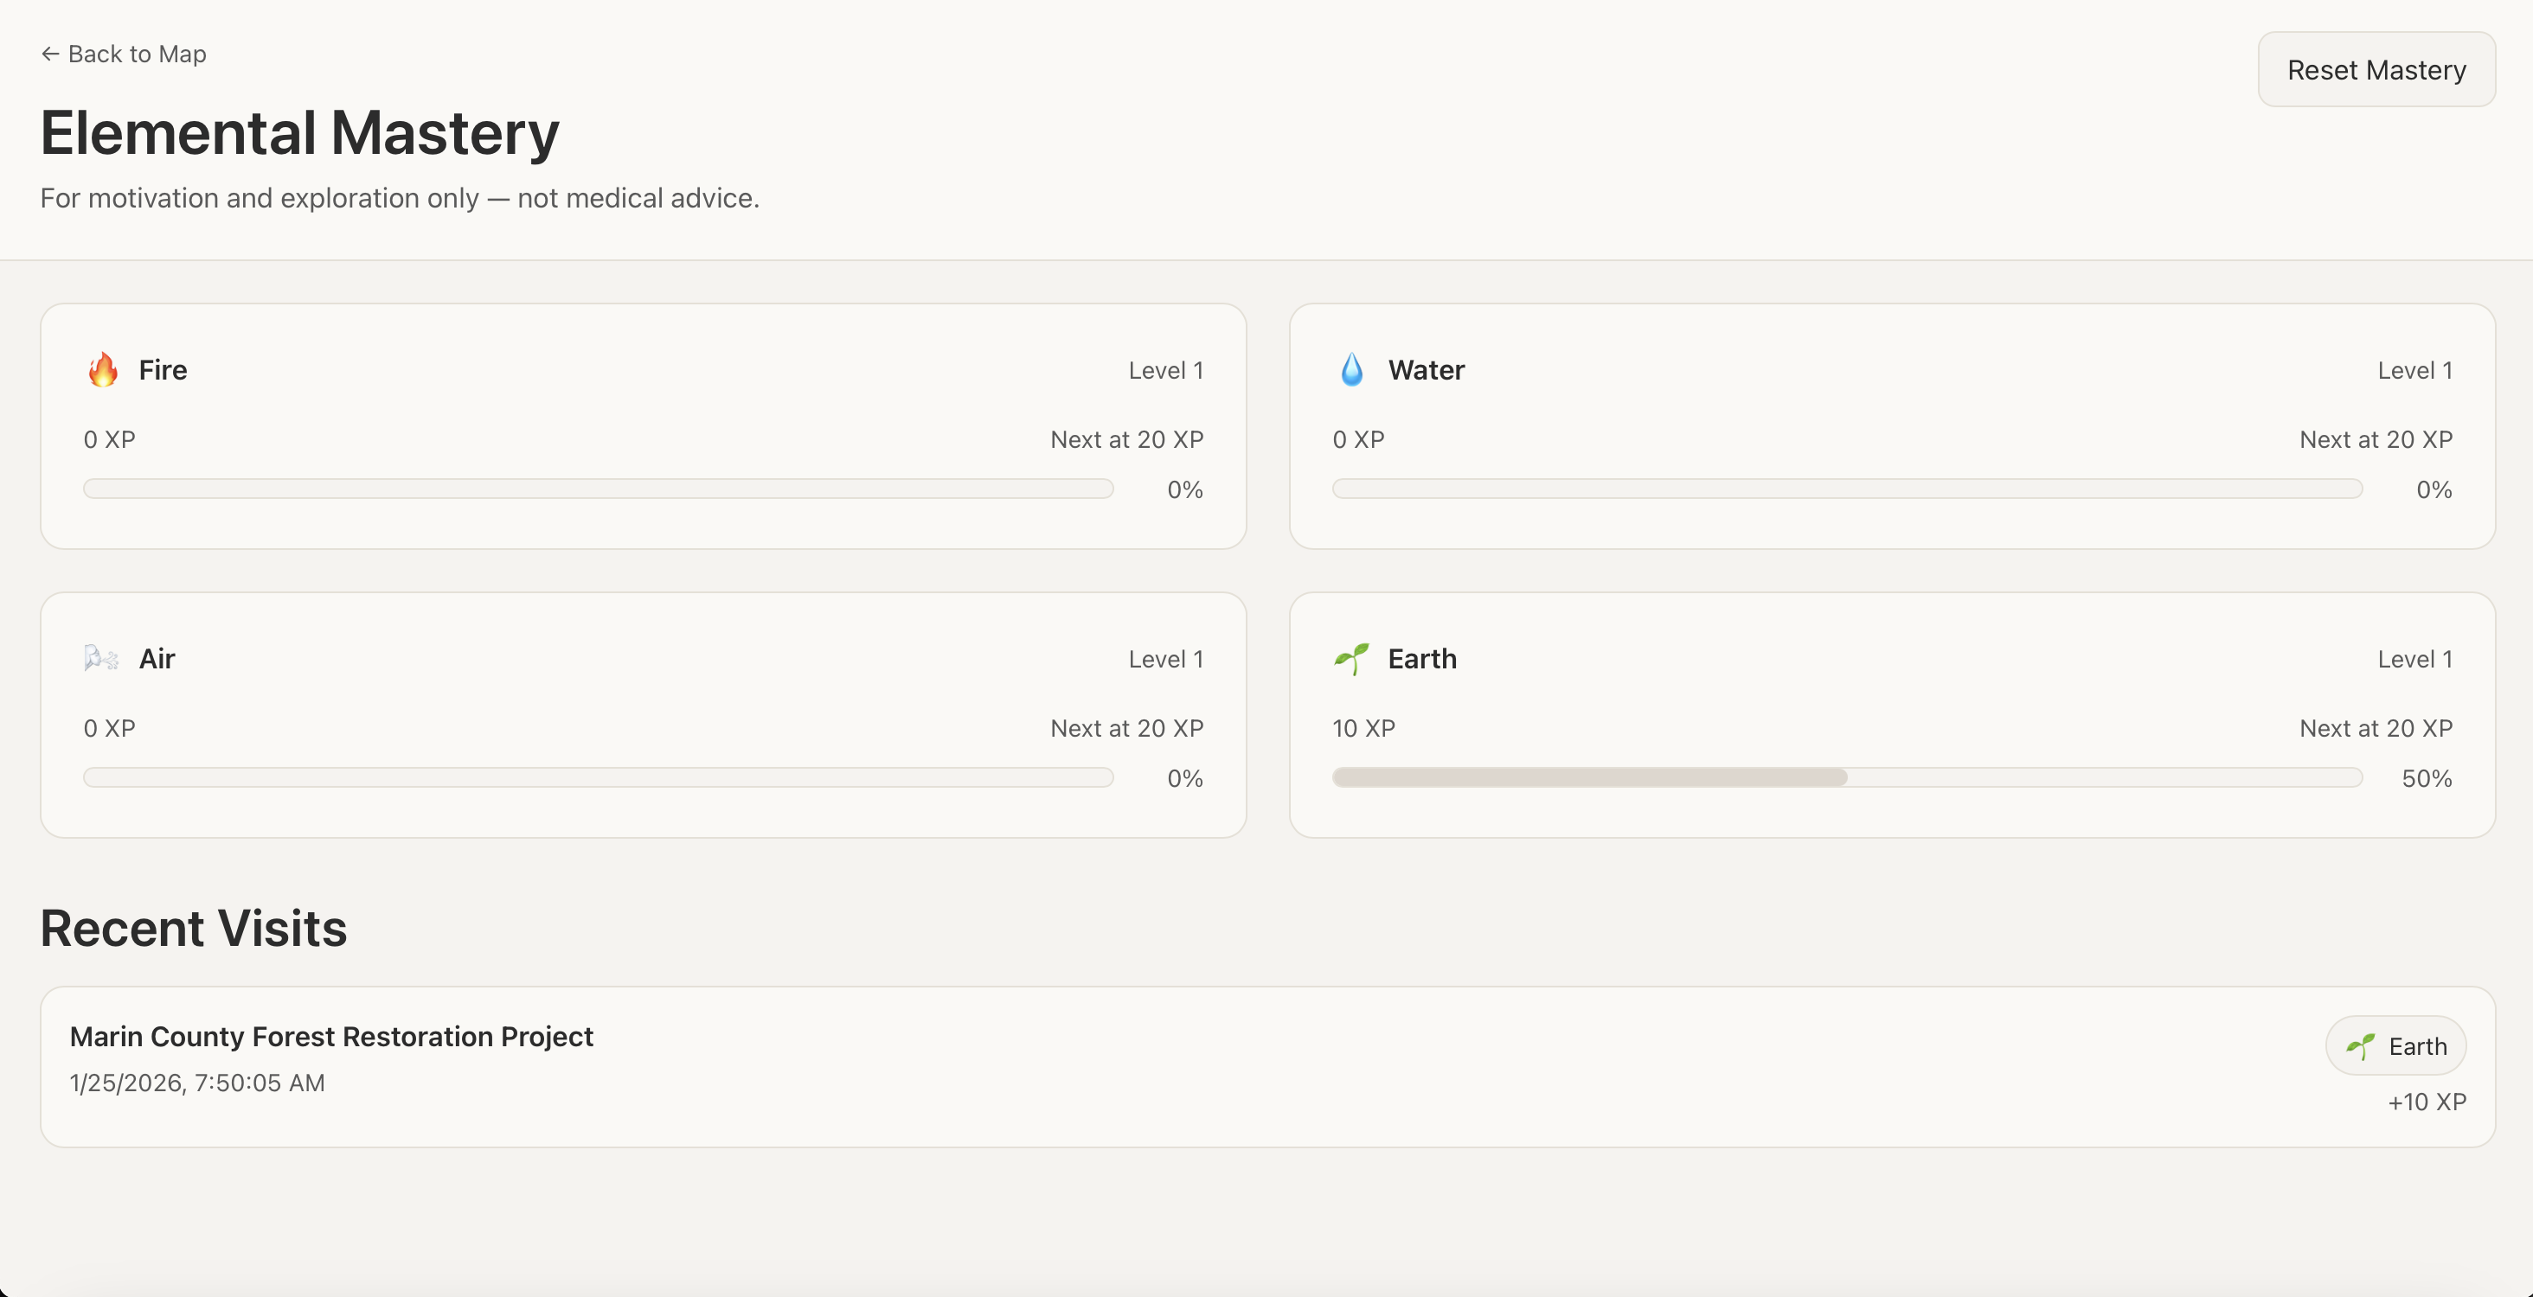The image size is (2533, 1297).
Task: Click the +10 XP reward label
Action: click(2426, 1102)
